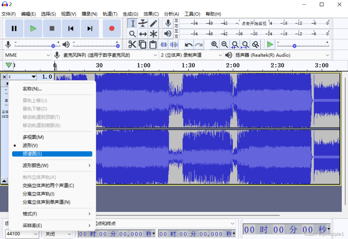Click the Copy icon
The image size is (348, 239).
(143, 45)
